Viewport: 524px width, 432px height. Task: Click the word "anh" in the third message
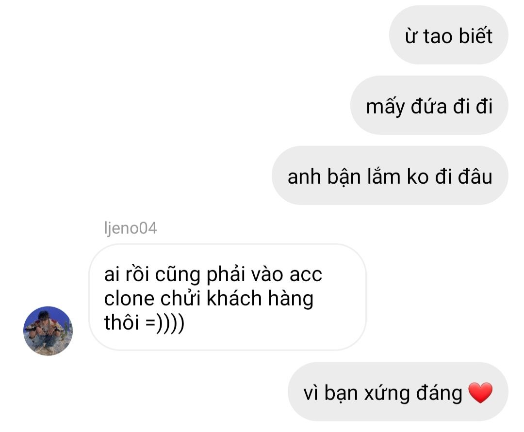point(304,176)
